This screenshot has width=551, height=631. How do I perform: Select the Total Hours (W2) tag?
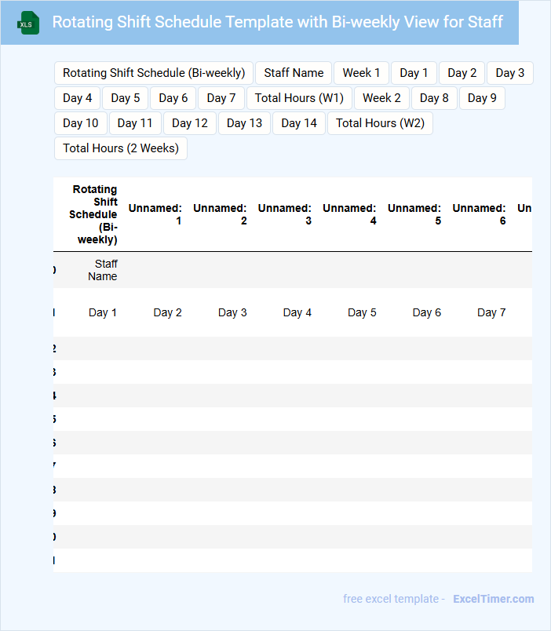point(380,123)
